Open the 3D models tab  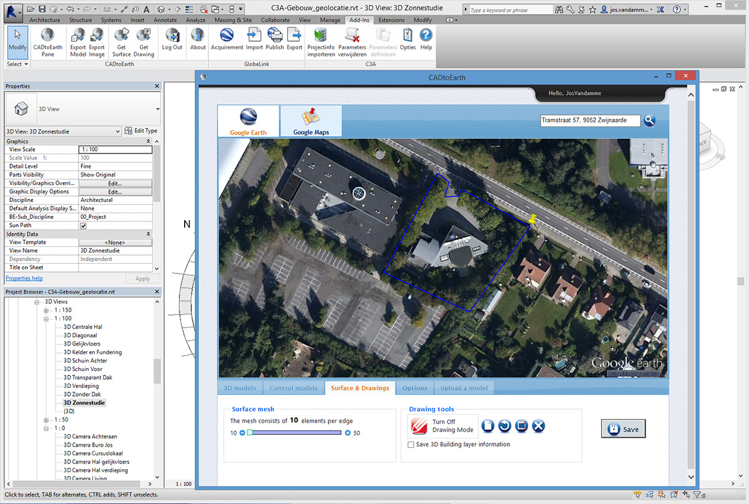(240, 388)
